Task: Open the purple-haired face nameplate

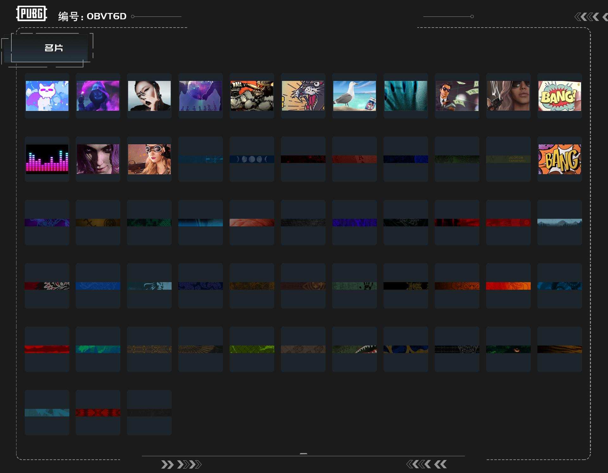Action: 98,159
